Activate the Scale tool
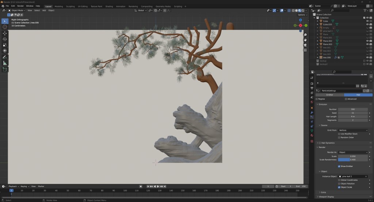This screenshot has width=374, height=202. pos(5,45)
